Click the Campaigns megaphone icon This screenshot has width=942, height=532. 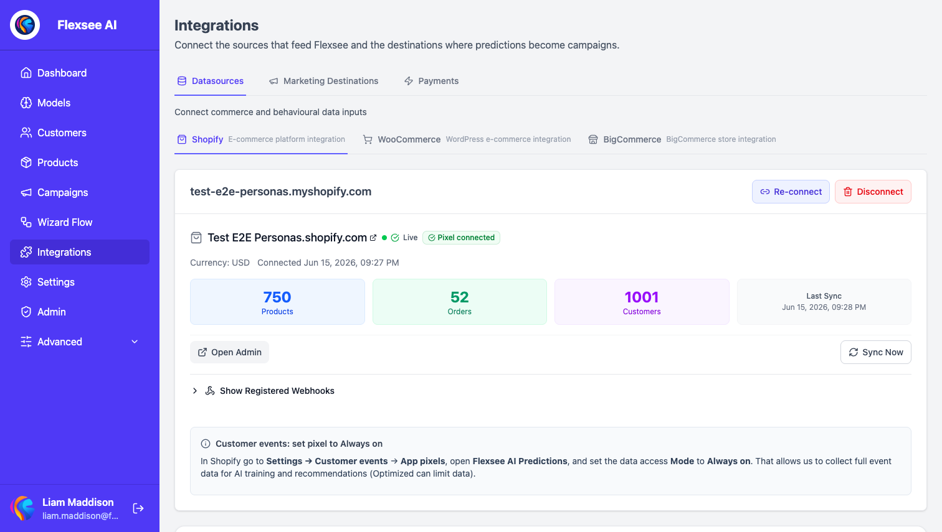click(x=26, y=192)
